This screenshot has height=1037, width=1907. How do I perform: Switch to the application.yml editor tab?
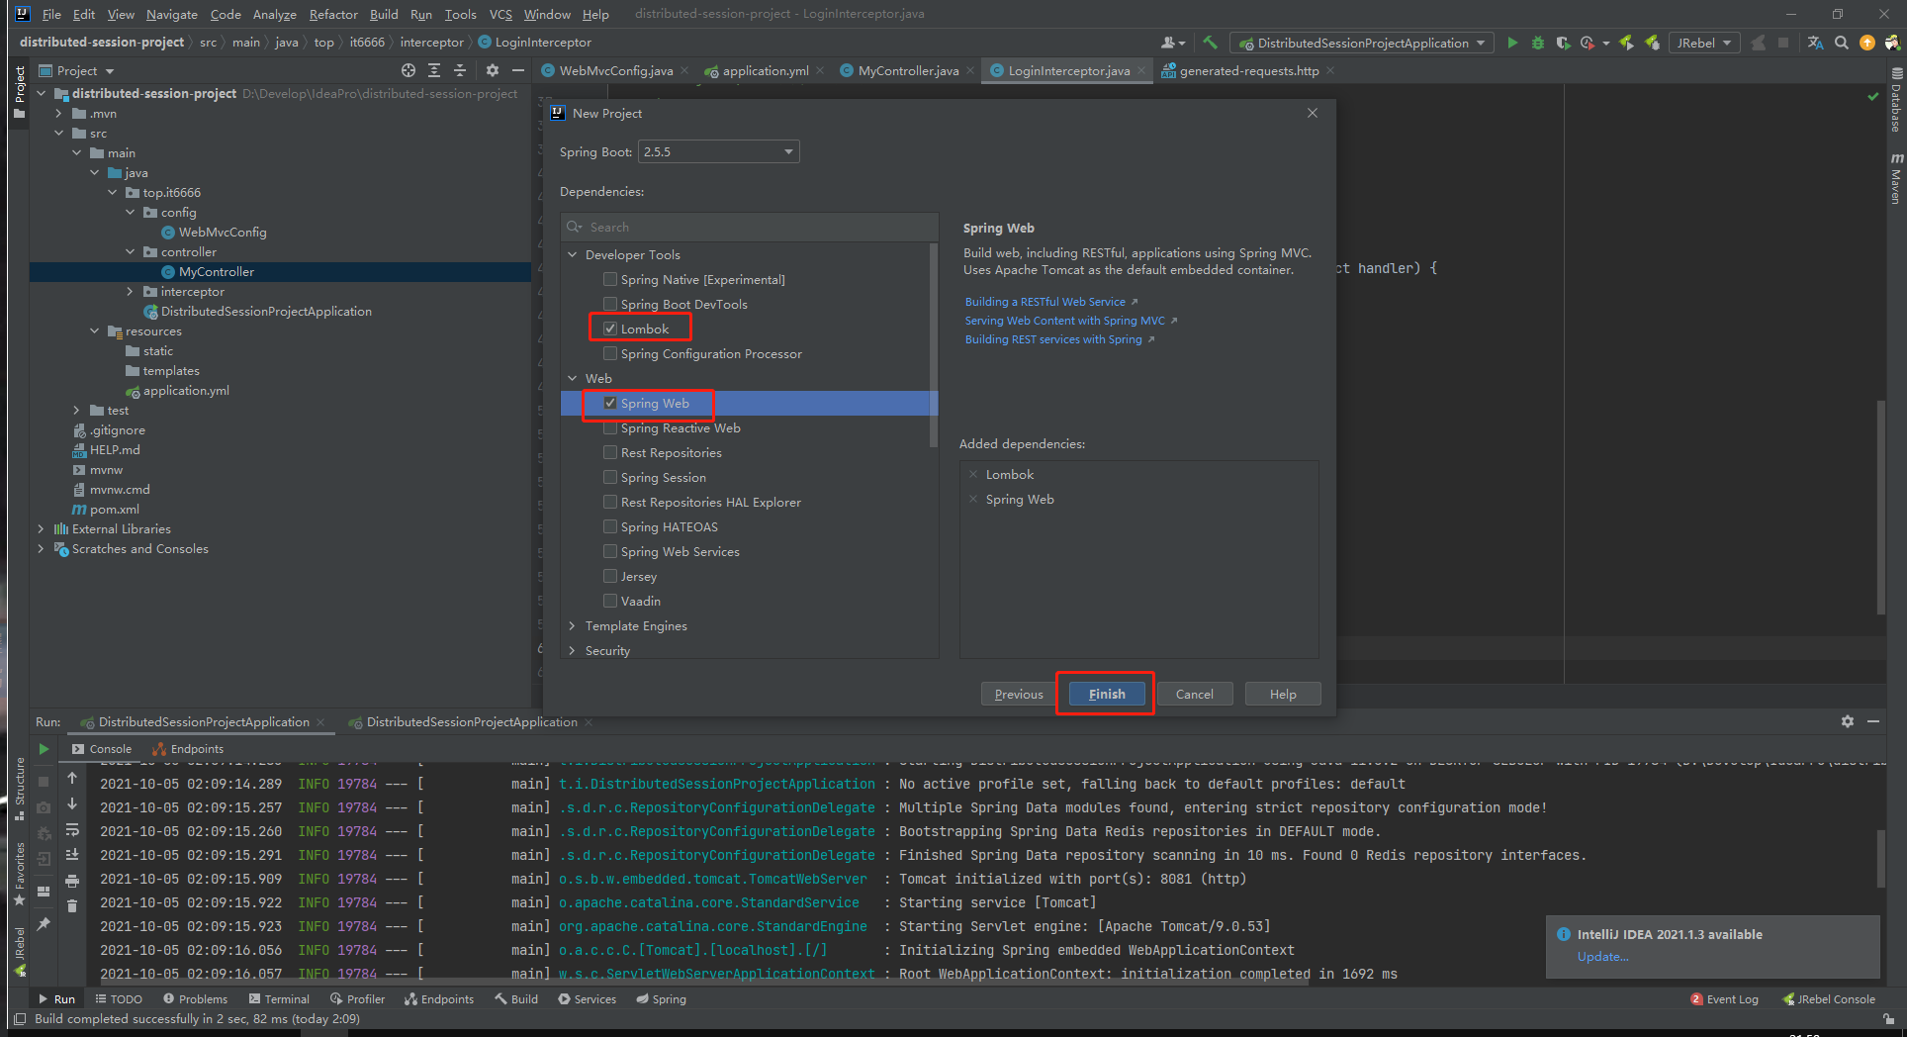(765, 70)
